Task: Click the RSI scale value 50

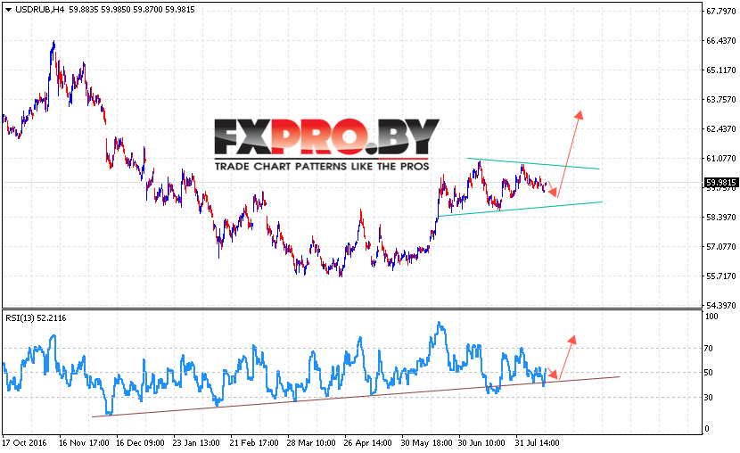Action: [x=709, y=373]
